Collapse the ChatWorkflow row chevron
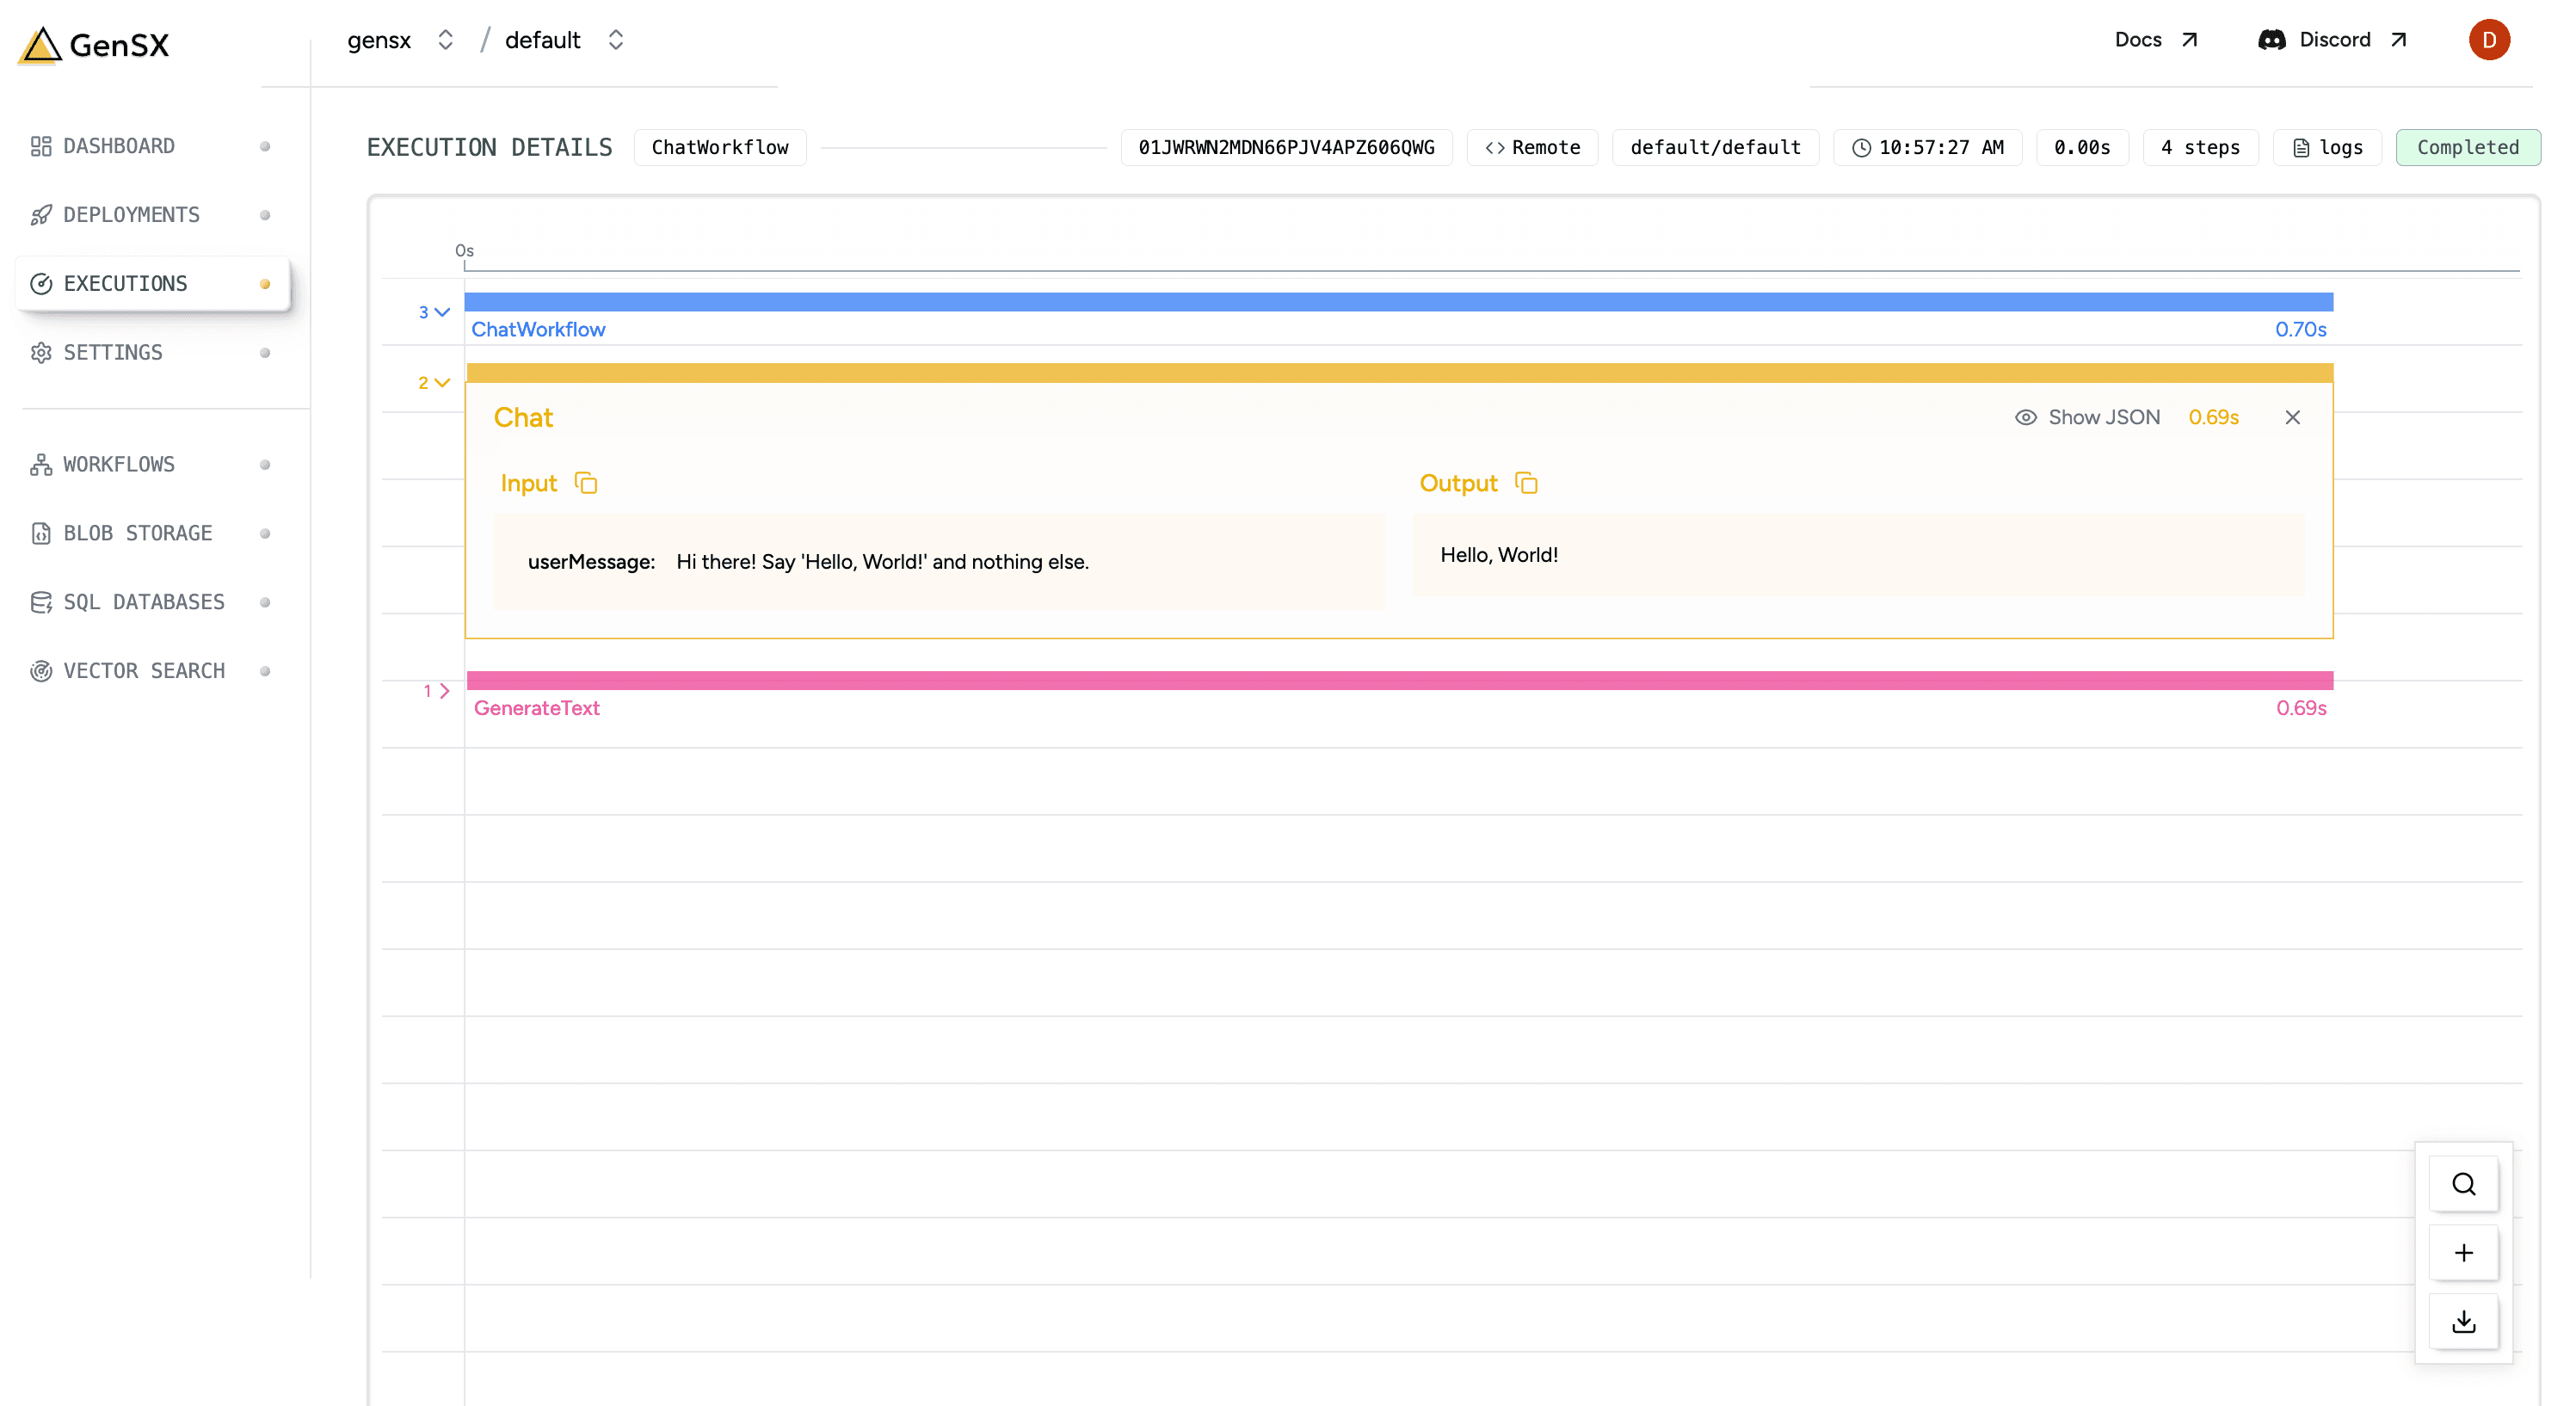 pyautogui.click(x=442, y=312)
